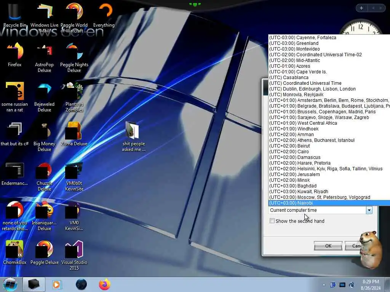This screenshot has height=292, width=390.
Task: Select ChomikBox desktop icon
Action: [x=15, y=253]
